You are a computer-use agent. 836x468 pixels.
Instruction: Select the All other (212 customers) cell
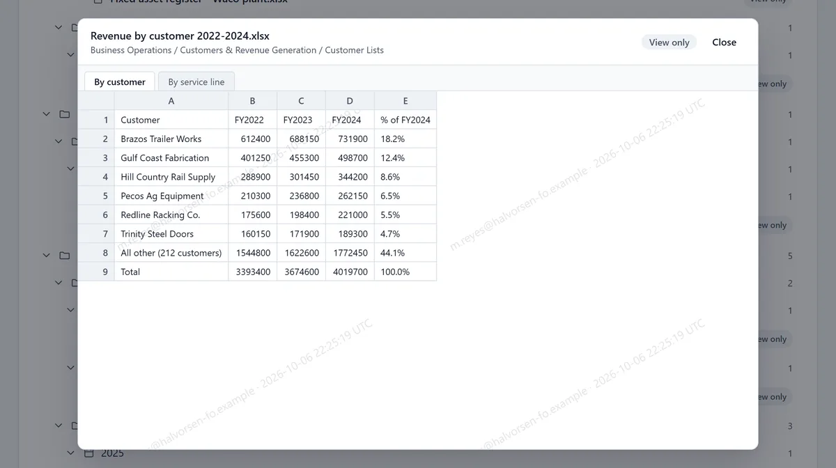tap(171, 253)
